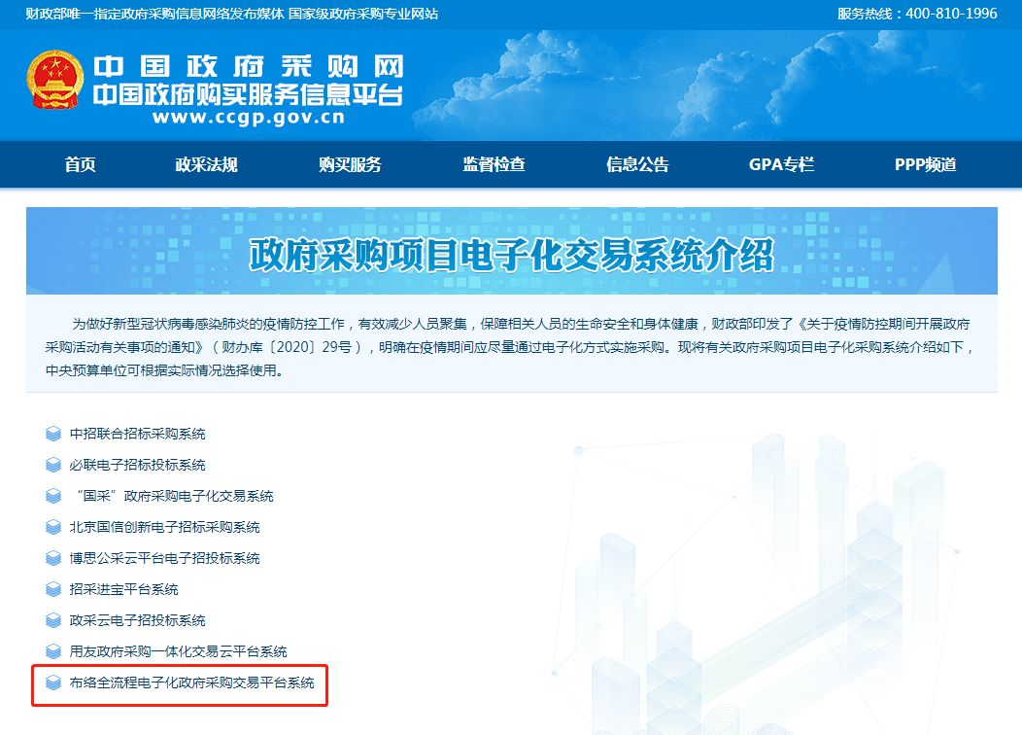1022x735 pixels.
Task: Switch to the PPP频道 page
Action: pyautogui.click(x=925, y=164)
